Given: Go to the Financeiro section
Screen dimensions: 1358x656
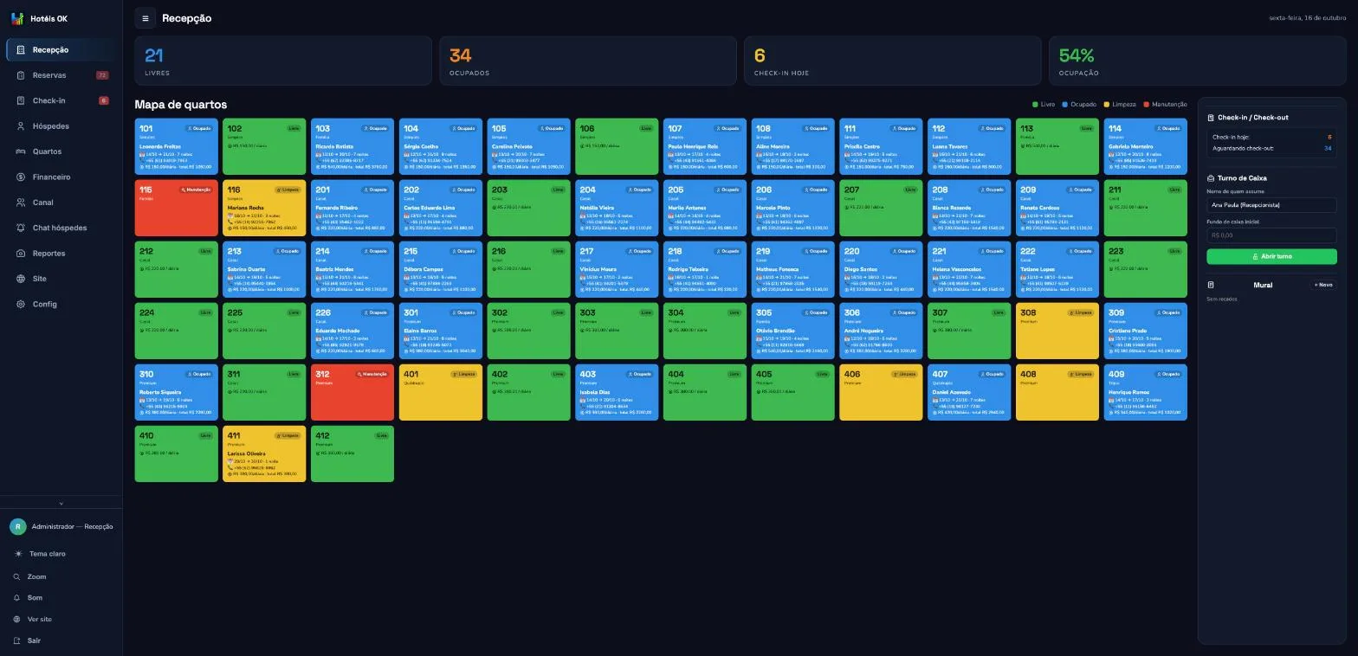Looking at the screenshot, I should pos(61,177).
